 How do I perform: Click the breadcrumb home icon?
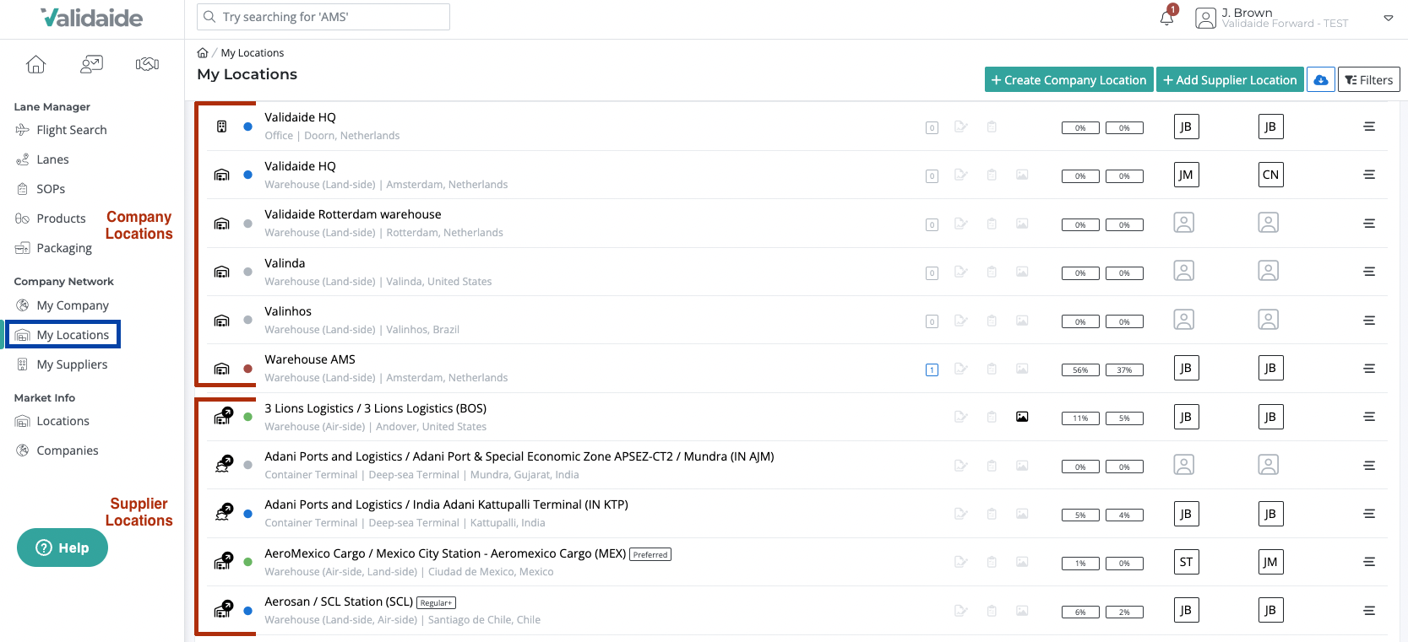203,53
